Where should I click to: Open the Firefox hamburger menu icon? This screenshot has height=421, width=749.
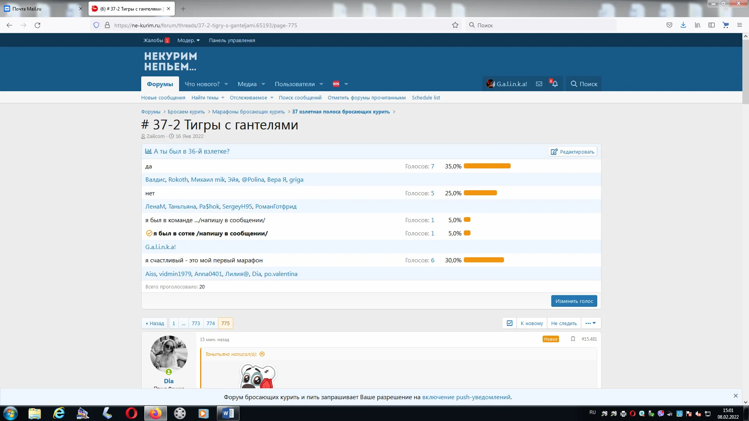739,25
